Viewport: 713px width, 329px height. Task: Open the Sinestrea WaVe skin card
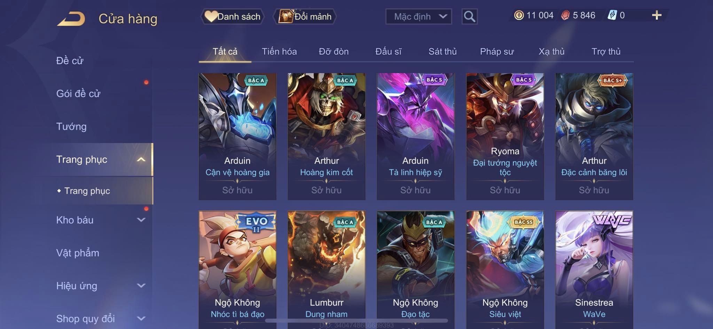[594, 270]
